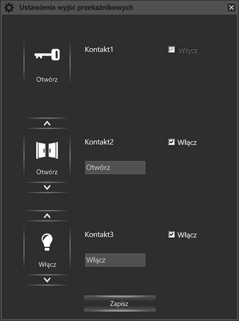Click the settings gear icon in title bar
This screenshot has height=321, width=239.
click(9, 8)
